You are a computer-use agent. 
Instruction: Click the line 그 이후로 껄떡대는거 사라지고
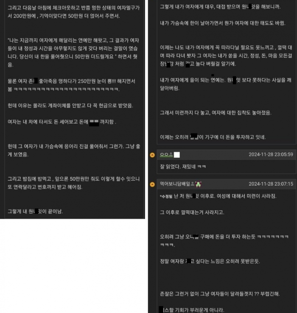coord(192,212)
